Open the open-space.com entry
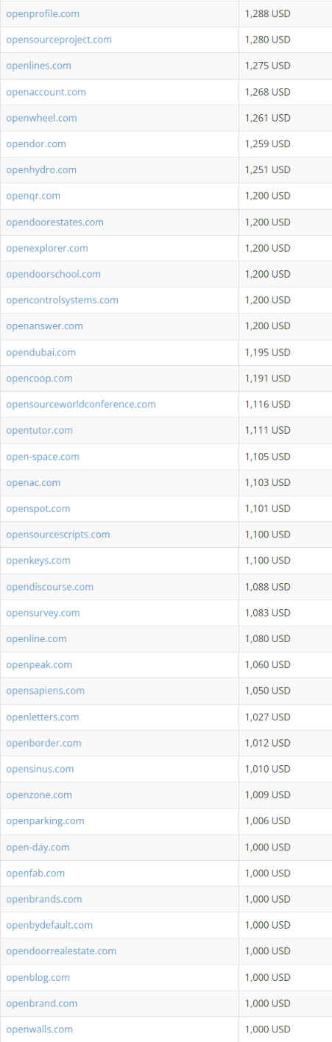The image size is (332, 1042). tap(43, 457)
